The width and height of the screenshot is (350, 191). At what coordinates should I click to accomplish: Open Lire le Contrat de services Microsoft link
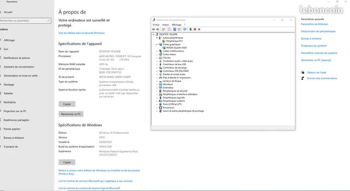(95, 181)
